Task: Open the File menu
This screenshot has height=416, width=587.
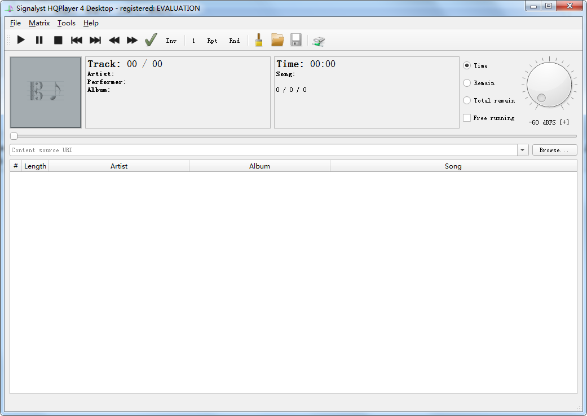Action: click(x=15, y=23)
